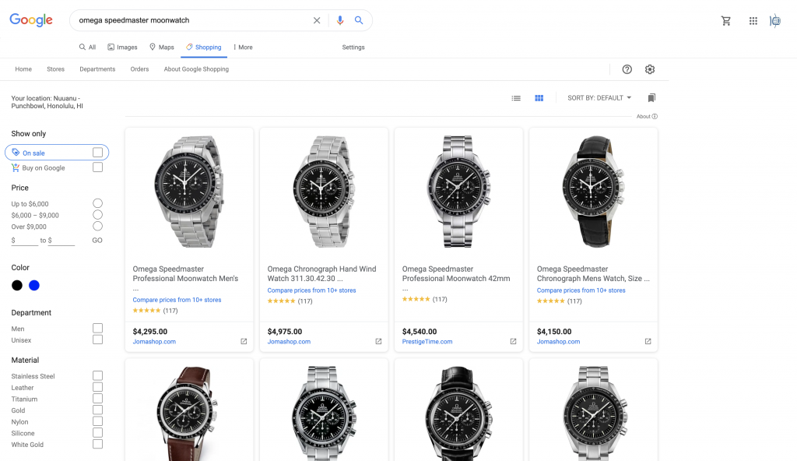Choose the black color swatch
The height and width of the screenshot is (461, 797).
[x=17, y=286]
